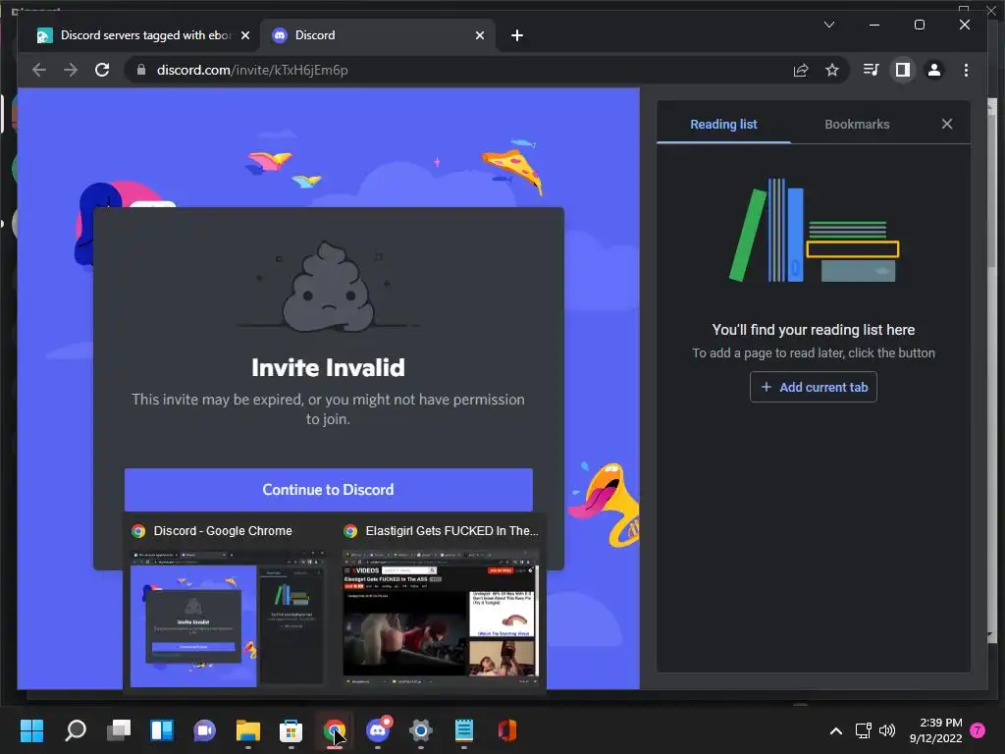
Task: Click the Google Chrome taskbar icon
Action: click(x=334, y=730)
